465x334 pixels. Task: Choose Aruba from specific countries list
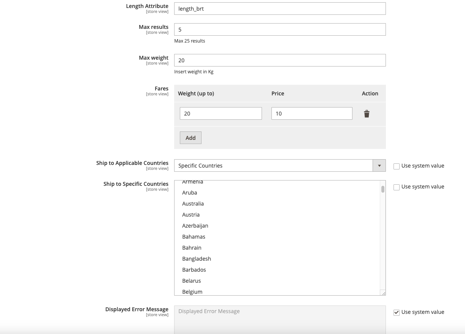point(189,193)
